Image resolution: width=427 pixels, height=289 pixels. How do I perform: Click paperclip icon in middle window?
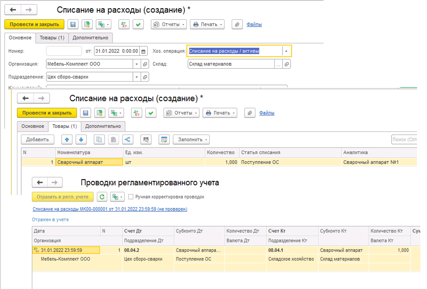[250, 113]
